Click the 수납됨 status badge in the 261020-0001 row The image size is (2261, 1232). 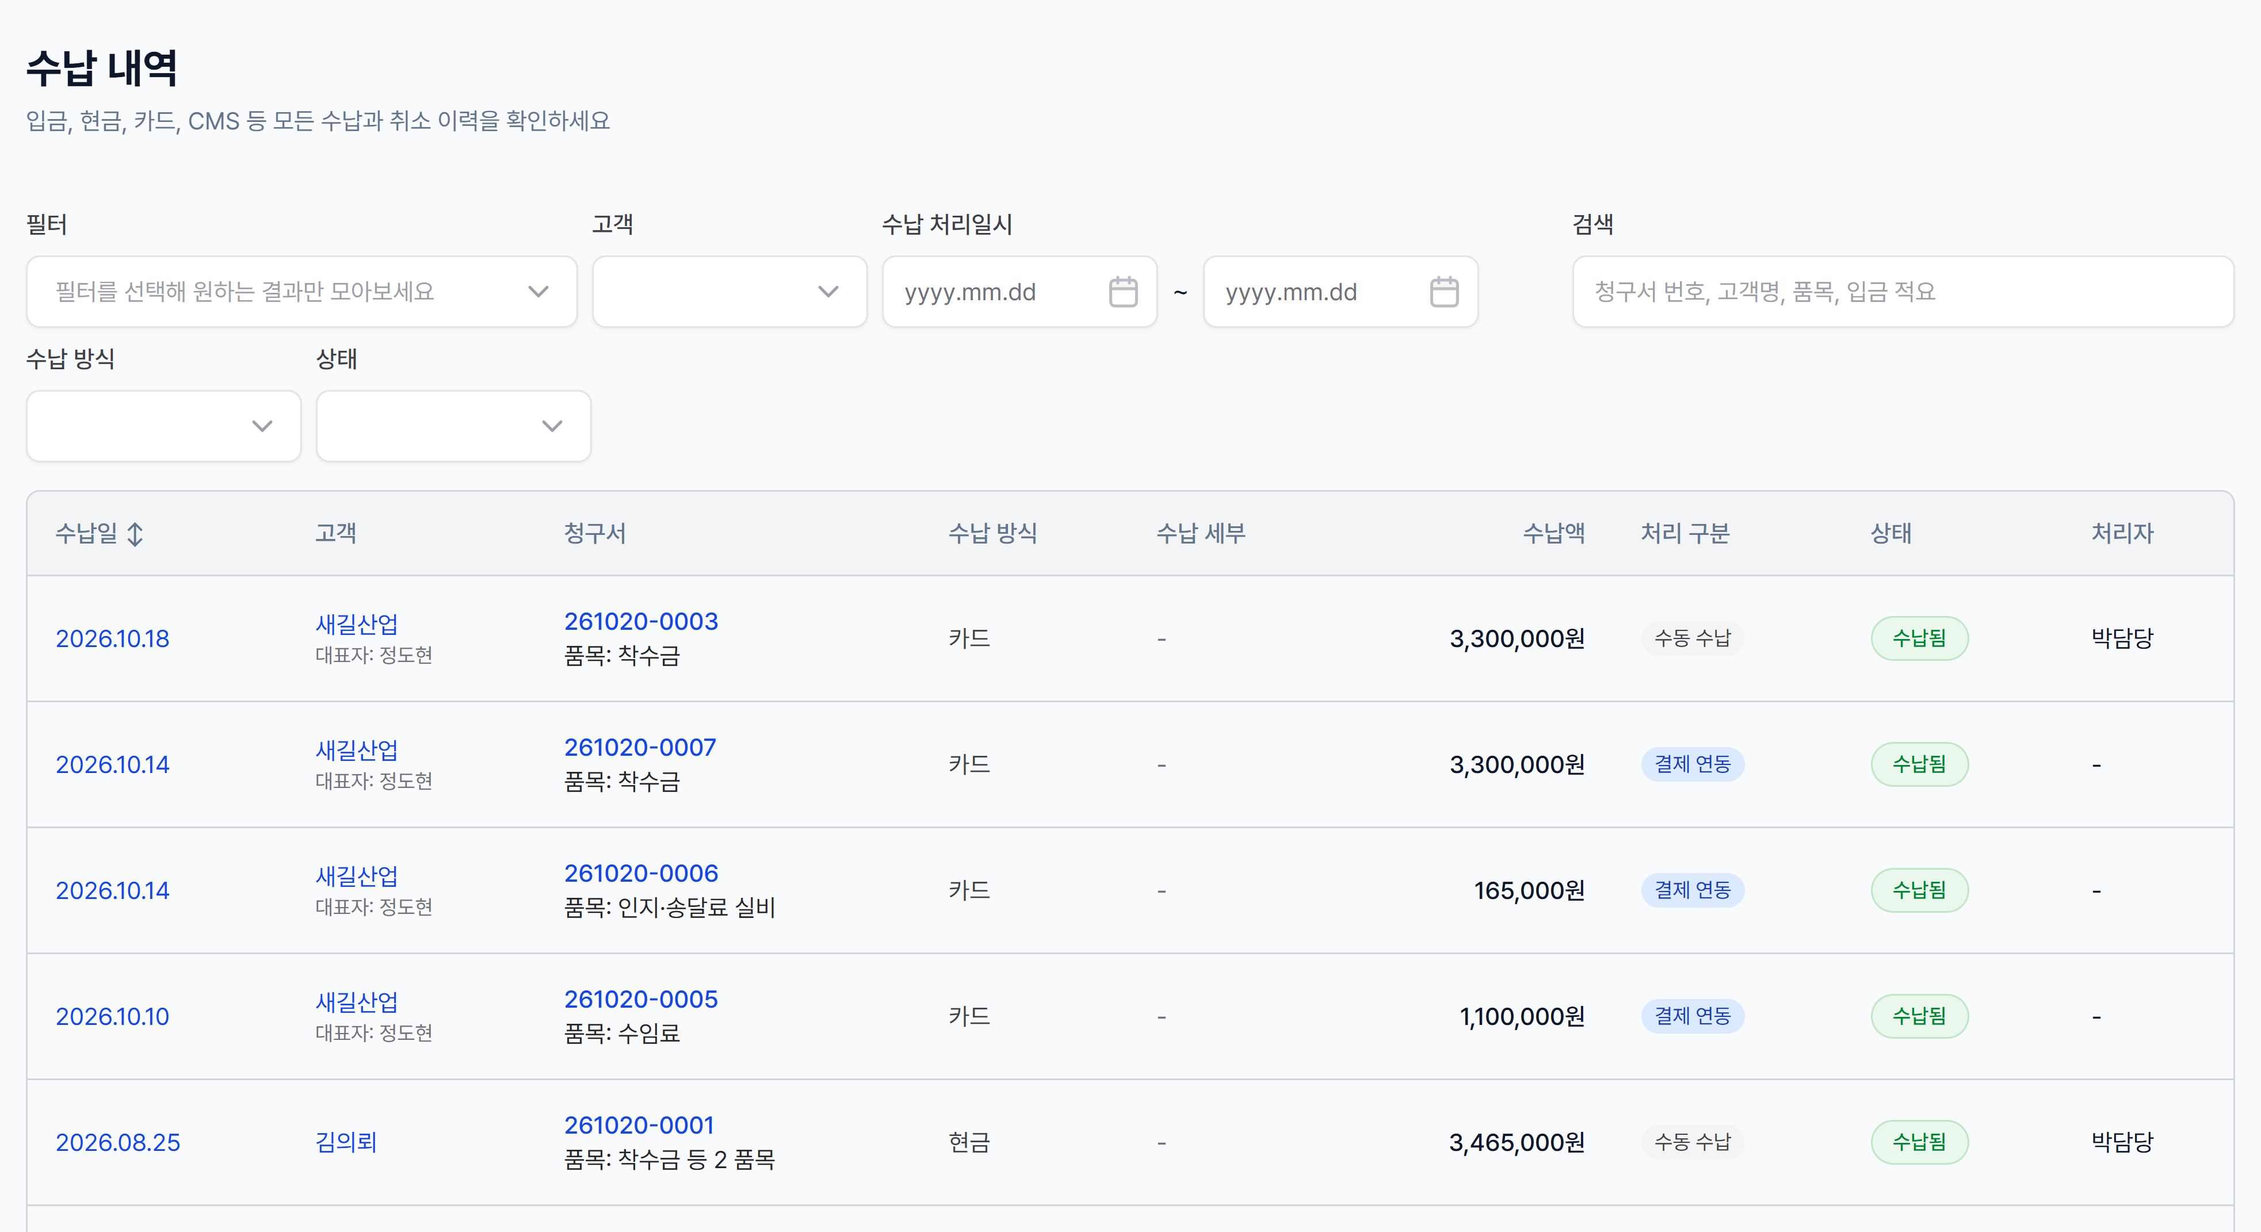tap(1920, 1142)
